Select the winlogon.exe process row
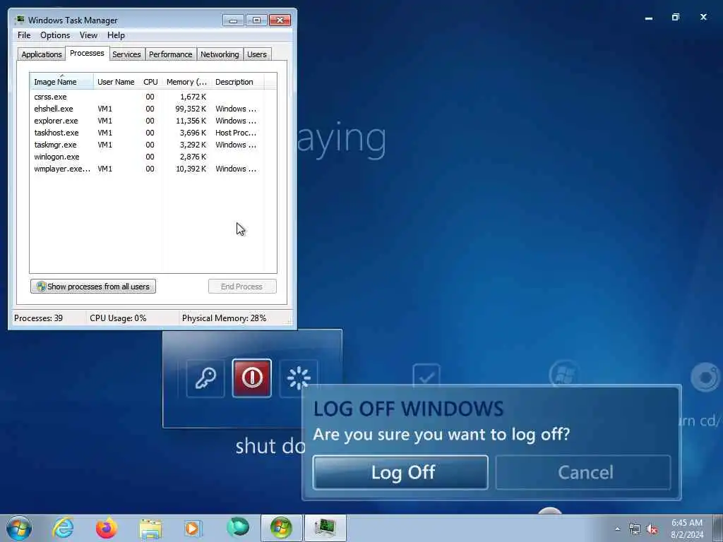 148,157
